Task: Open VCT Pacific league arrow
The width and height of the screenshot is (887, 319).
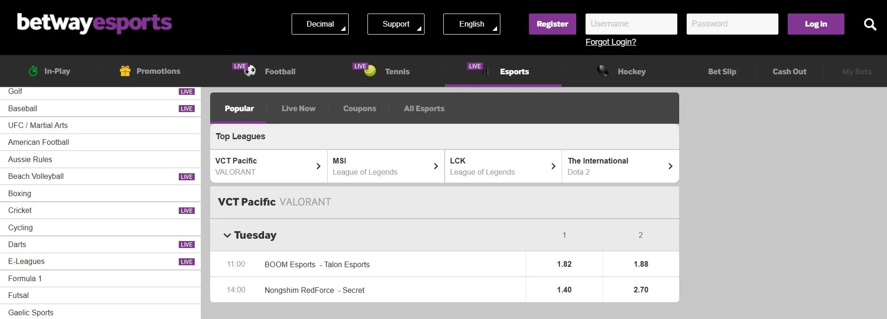Action: pyautogui.click(x=318, y=166)
